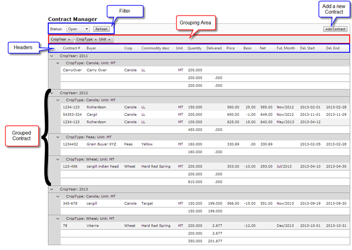Sort by the Price column header

[230, 48]
